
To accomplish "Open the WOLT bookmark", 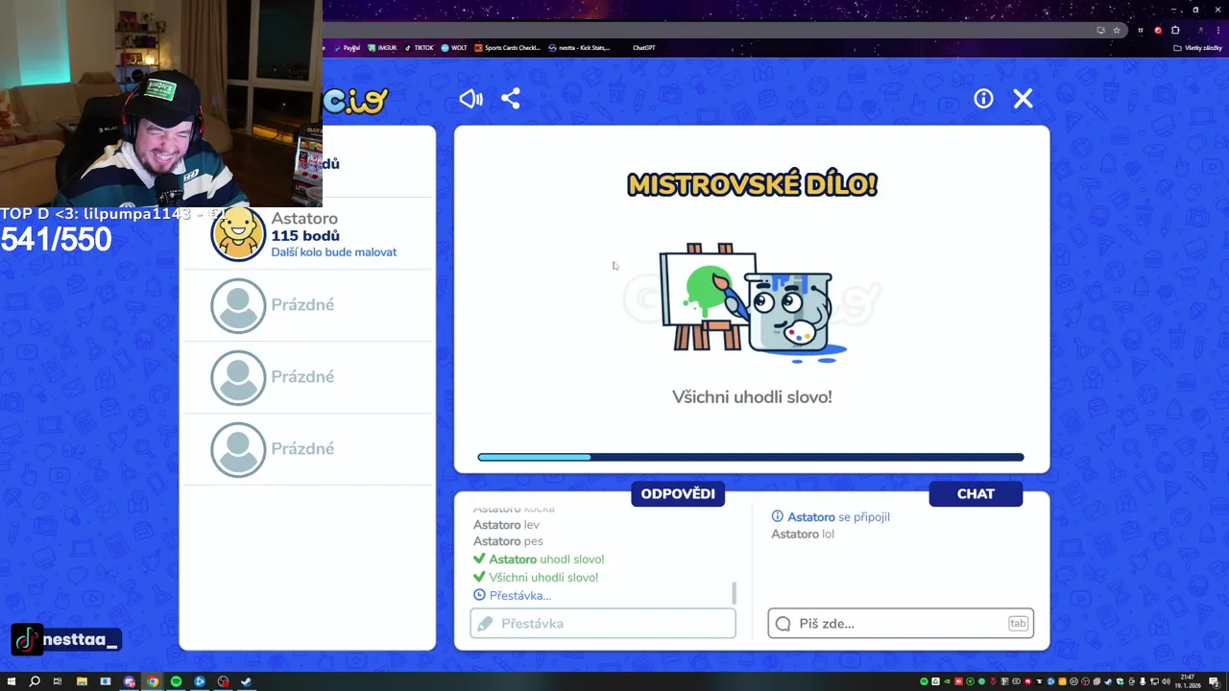I will 454,48.
